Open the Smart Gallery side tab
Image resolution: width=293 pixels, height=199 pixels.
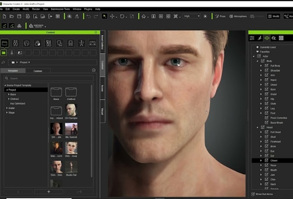click(103, 42)
